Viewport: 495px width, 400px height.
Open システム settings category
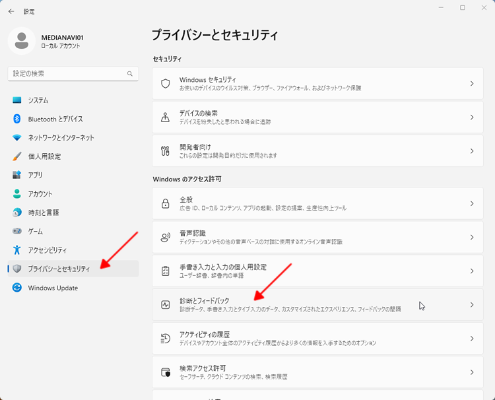point(73,100)
